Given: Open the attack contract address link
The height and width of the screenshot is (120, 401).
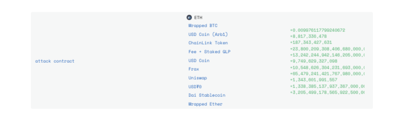Looking at the screenshot, I should click(55, 61).
